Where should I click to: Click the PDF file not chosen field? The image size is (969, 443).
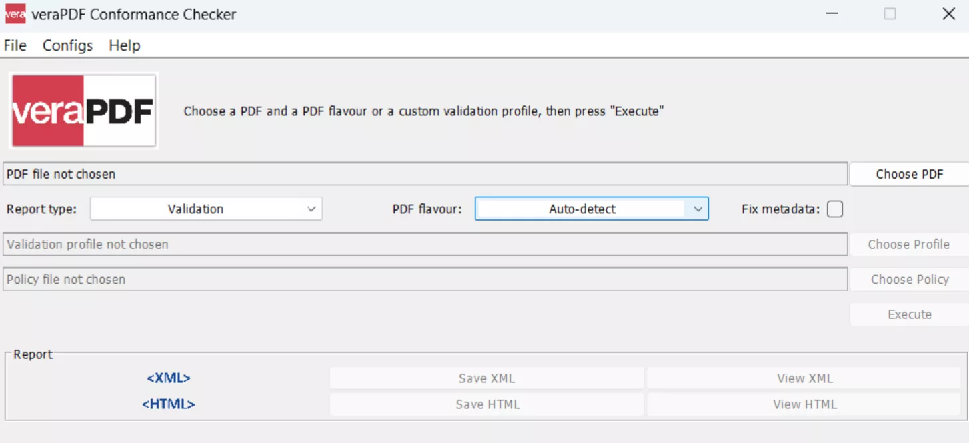click(x=424, y=174)
